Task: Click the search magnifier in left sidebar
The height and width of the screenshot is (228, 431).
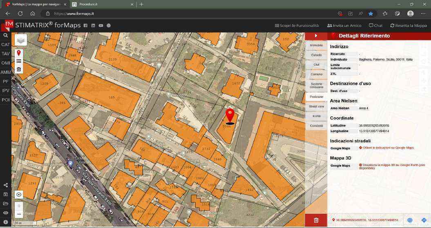Action: tap(5, 35)
